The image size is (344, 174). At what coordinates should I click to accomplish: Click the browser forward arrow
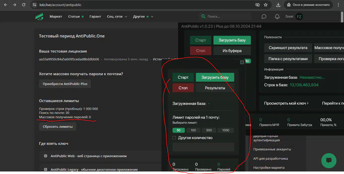[15, 5]
